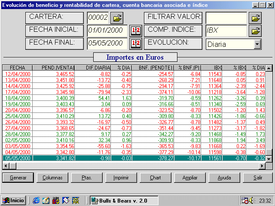This screenshot has width=275, height=206.
Task: Click DIF.DIARIA value -55.60
Action: pyautogui.click(x=104, y=146)
